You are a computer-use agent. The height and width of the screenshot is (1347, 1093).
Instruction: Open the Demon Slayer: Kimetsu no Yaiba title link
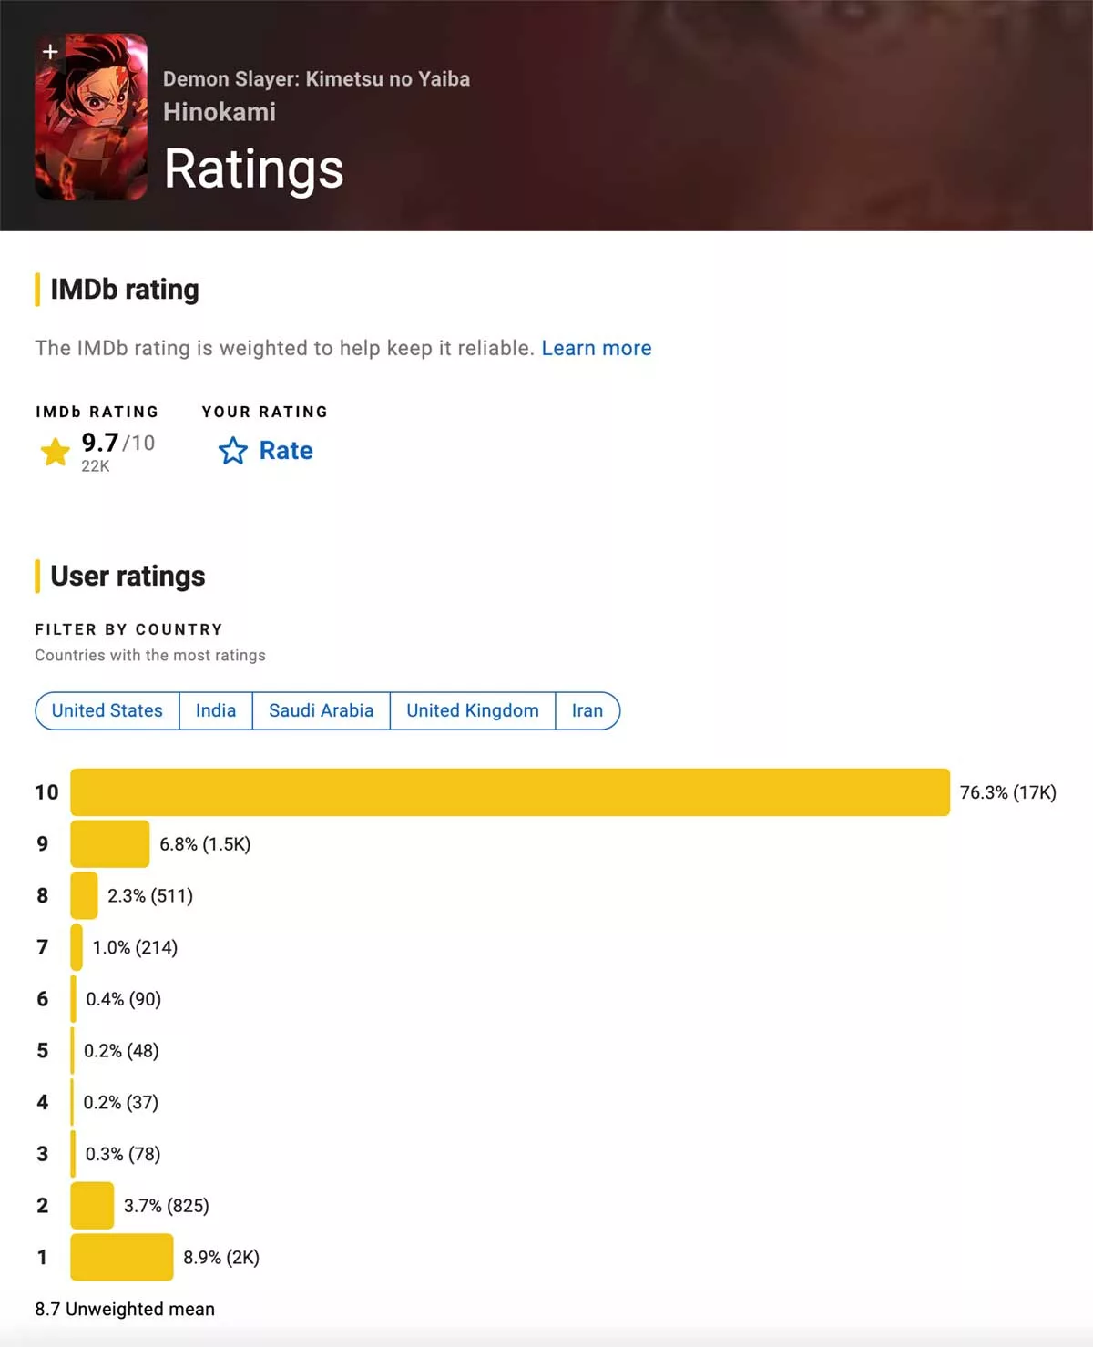point(316,79)
